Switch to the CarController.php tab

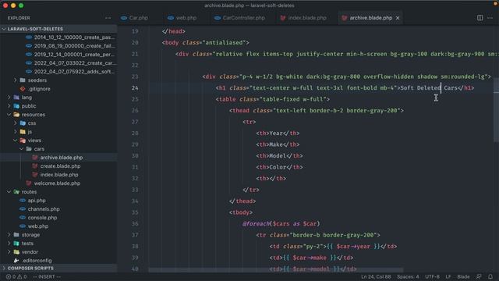[x=239, y=18]
